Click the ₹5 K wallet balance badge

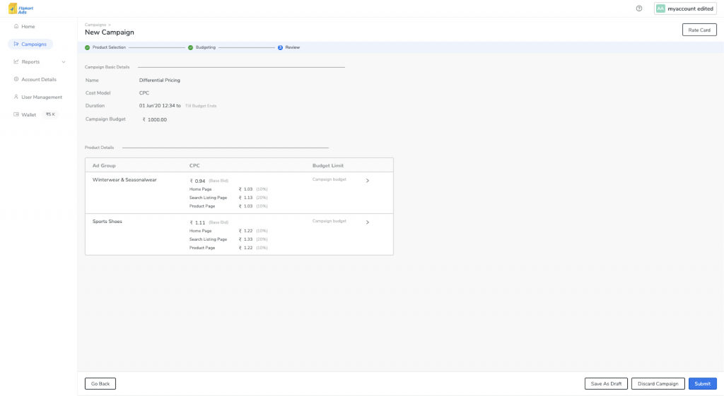(x=50, y=114)
